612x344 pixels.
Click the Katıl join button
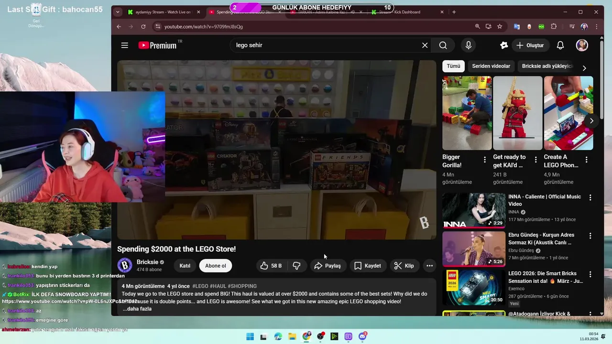(185, 266)
